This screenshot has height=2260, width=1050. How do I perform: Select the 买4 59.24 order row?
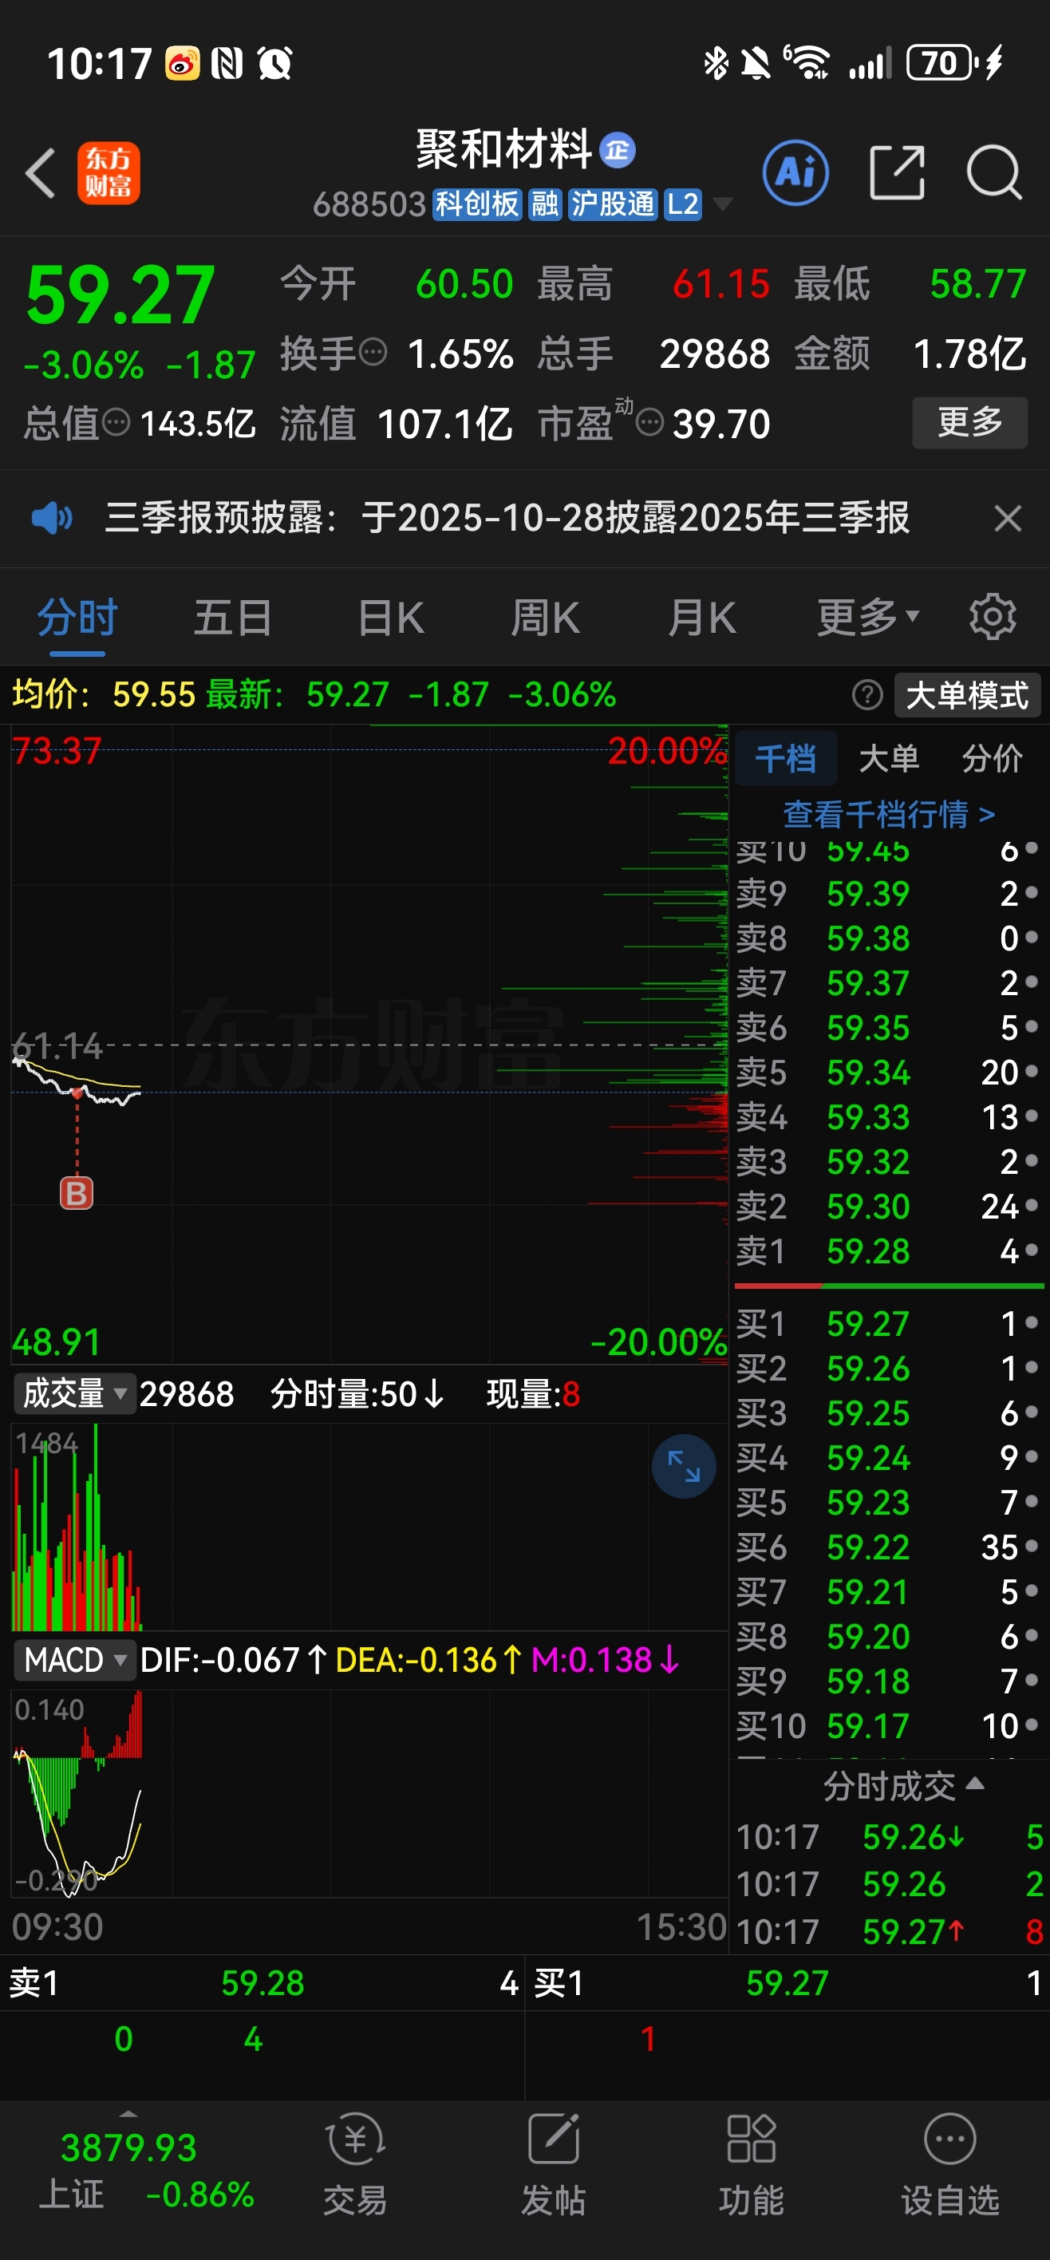pyautogui.click(x=889, y=1458)
